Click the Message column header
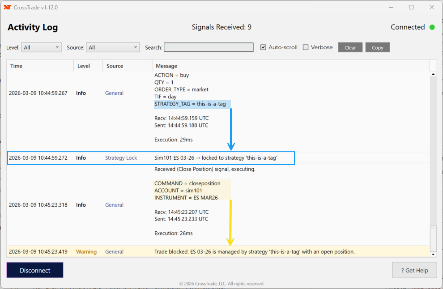The image size is (443, 289). point(166,66)
